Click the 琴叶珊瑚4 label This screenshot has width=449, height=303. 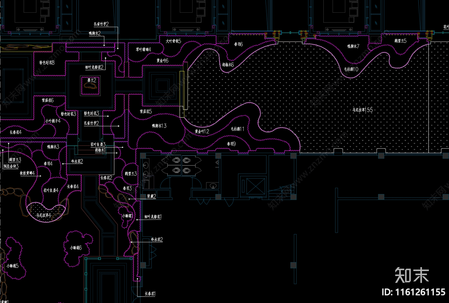coord(143,50)
